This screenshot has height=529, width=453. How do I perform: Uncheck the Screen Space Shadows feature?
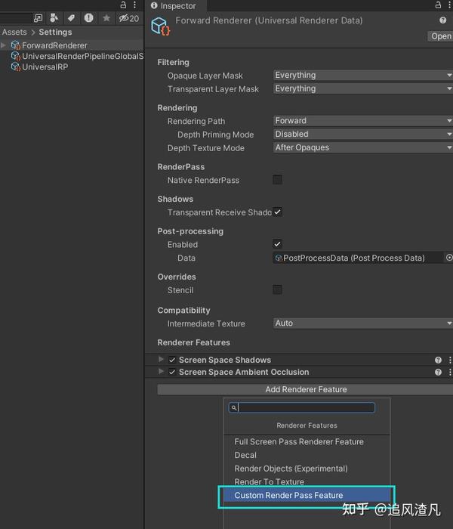click(172, 360)
